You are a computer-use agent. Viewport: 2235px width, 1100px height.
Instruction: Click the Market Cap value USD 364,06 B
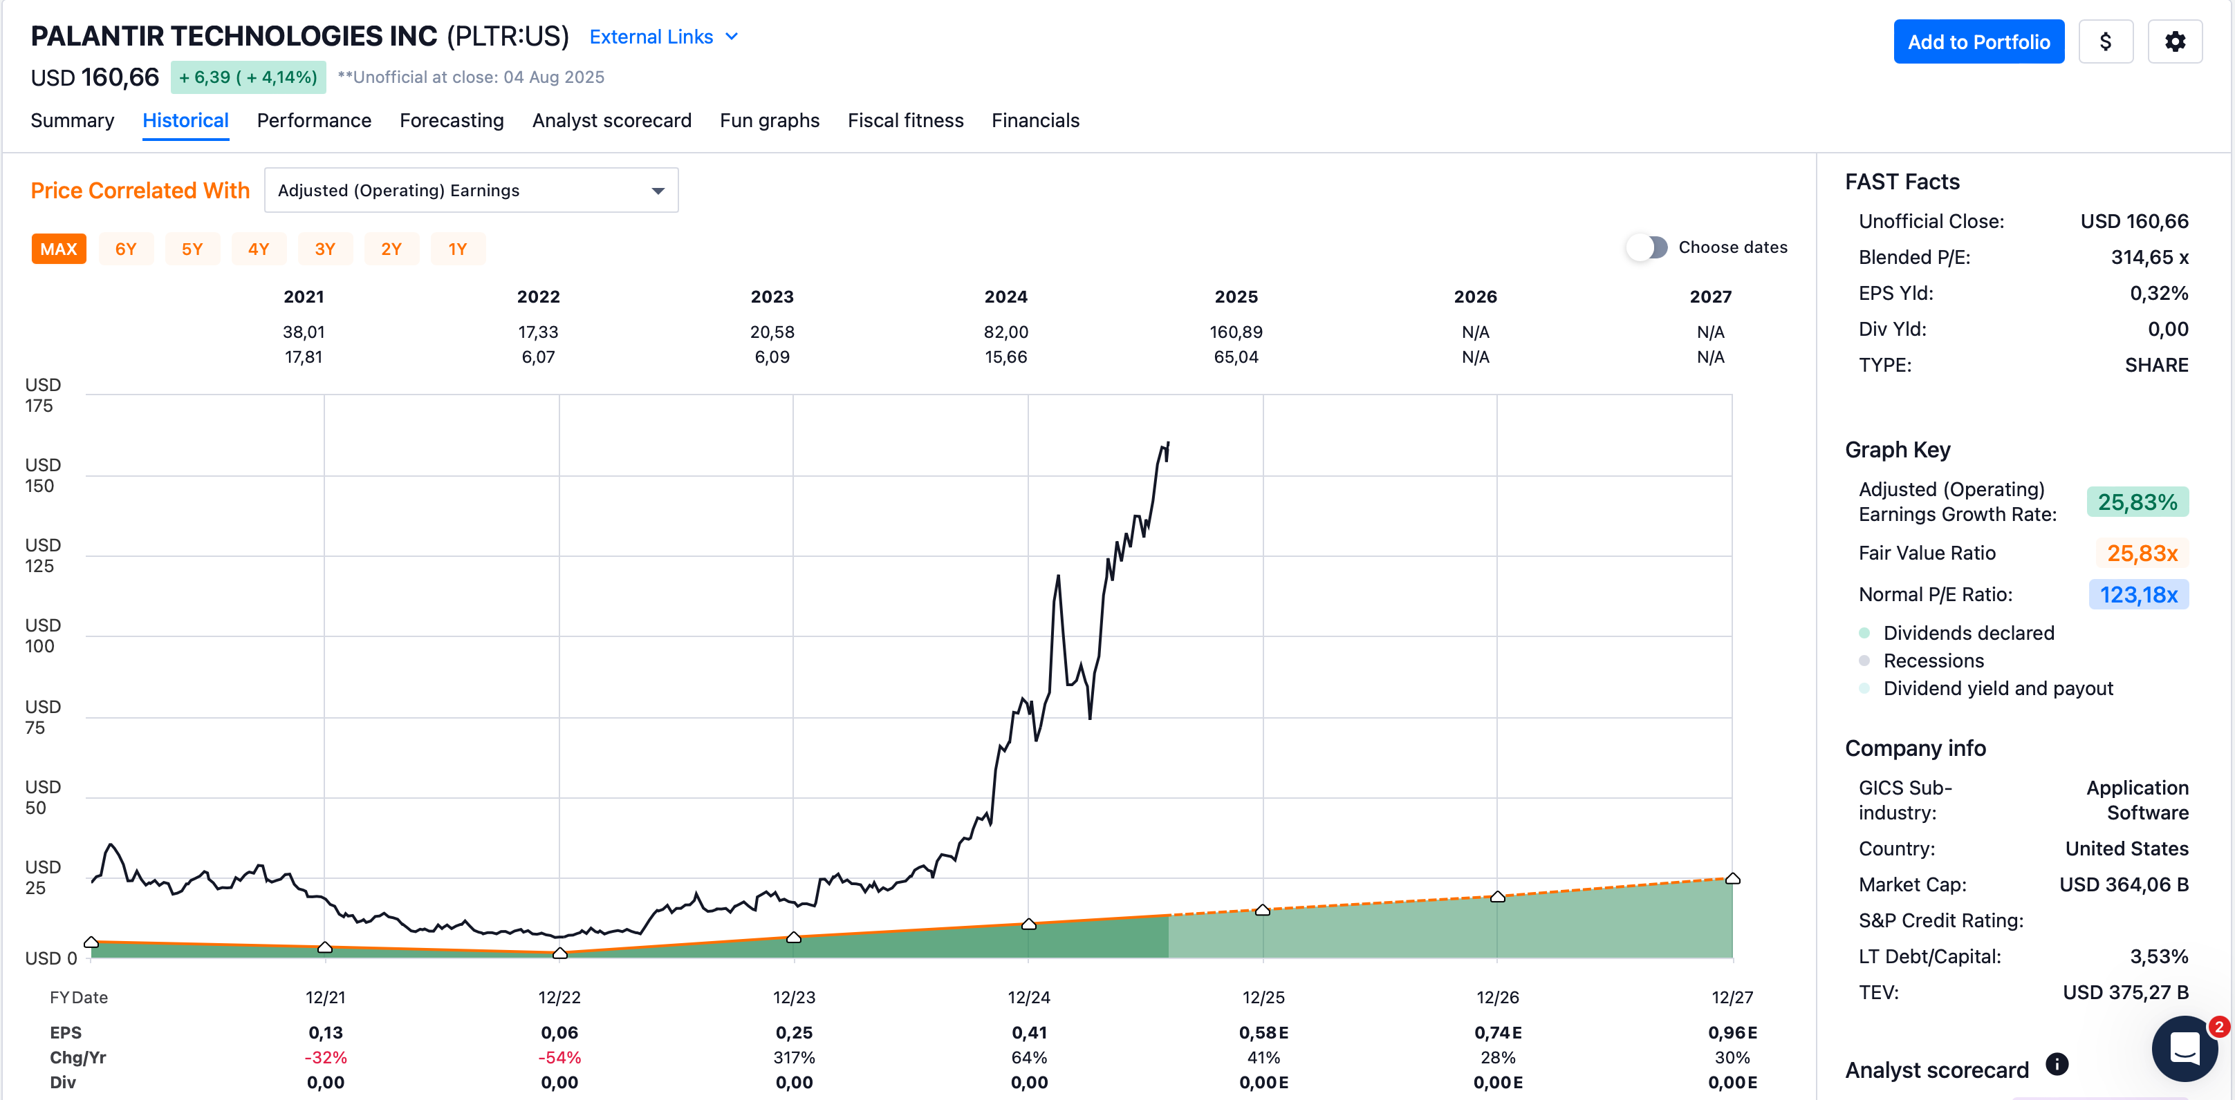[2123, 884]
